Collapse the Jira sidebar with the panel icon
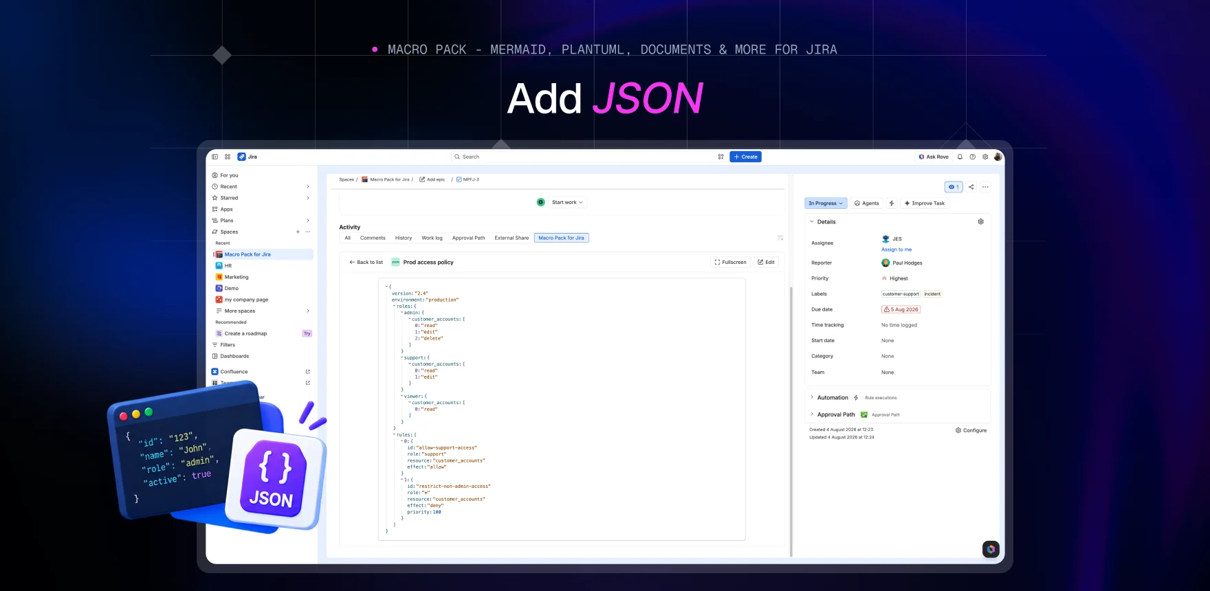1210x591 pixels. 215,157
